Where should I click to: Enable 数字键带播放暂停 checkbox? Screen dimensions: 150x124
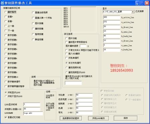pyautogui.click(x=6, y=86)
